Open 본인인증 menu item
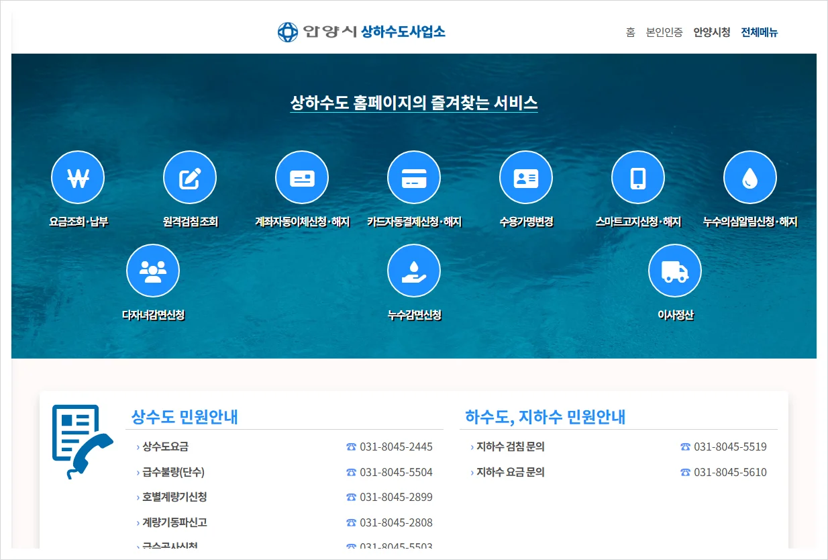Image resolution: width=828 pixels, height=560 pixels. tap(664, 32)
